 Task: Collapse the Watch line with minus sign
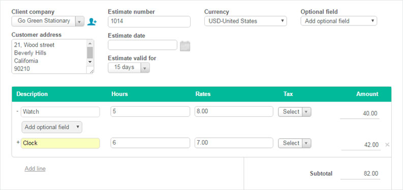point(17,111)
